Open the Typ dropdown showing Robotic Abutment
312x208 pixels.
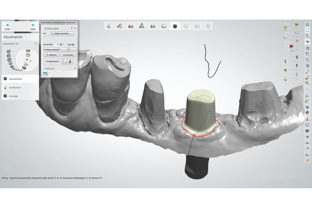[x=62, y=33]
